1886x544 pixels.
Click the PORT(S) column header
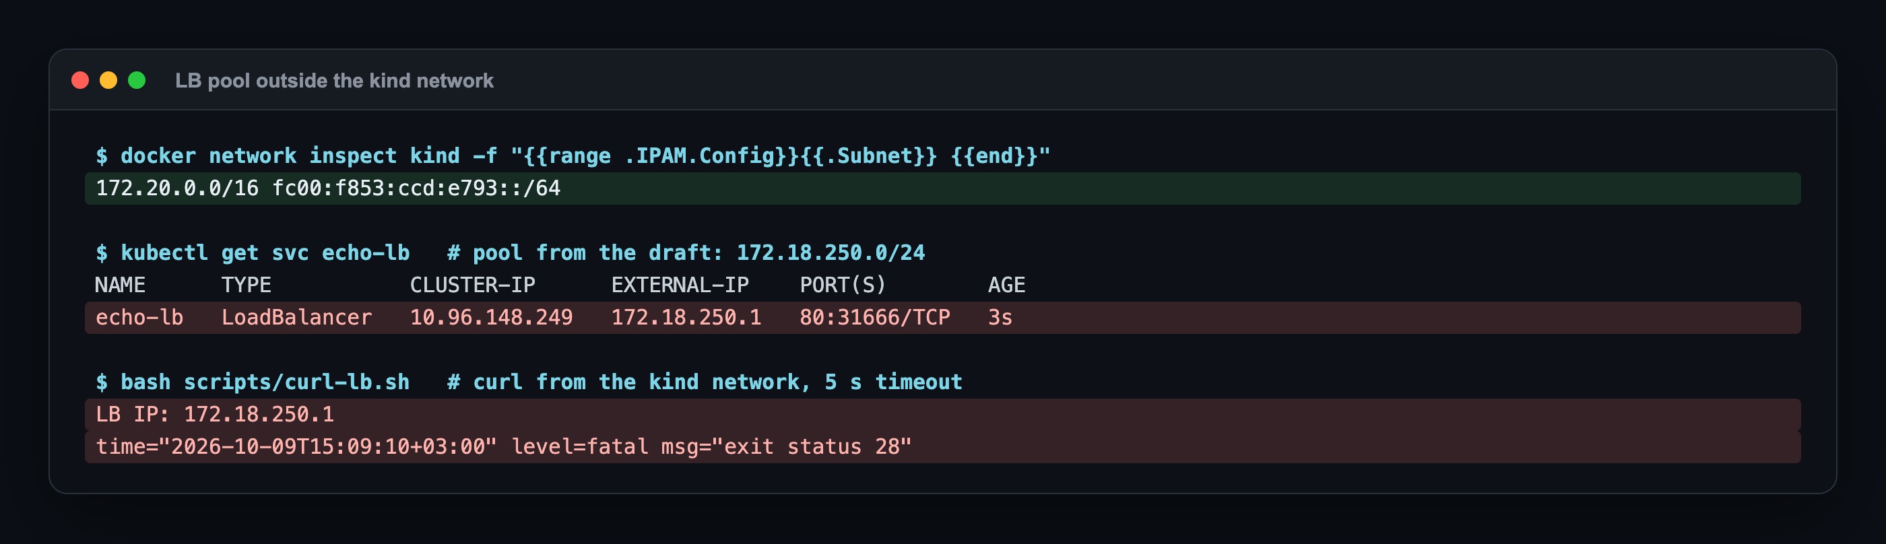click(843, 285)
